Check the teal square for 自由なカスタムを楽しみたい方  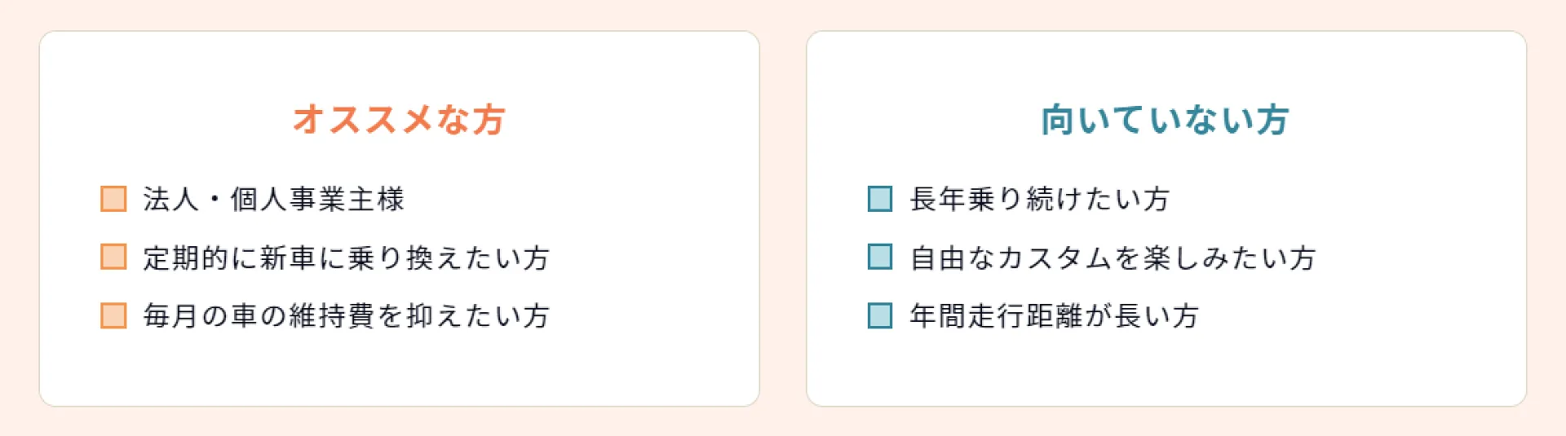coord(880,257)
